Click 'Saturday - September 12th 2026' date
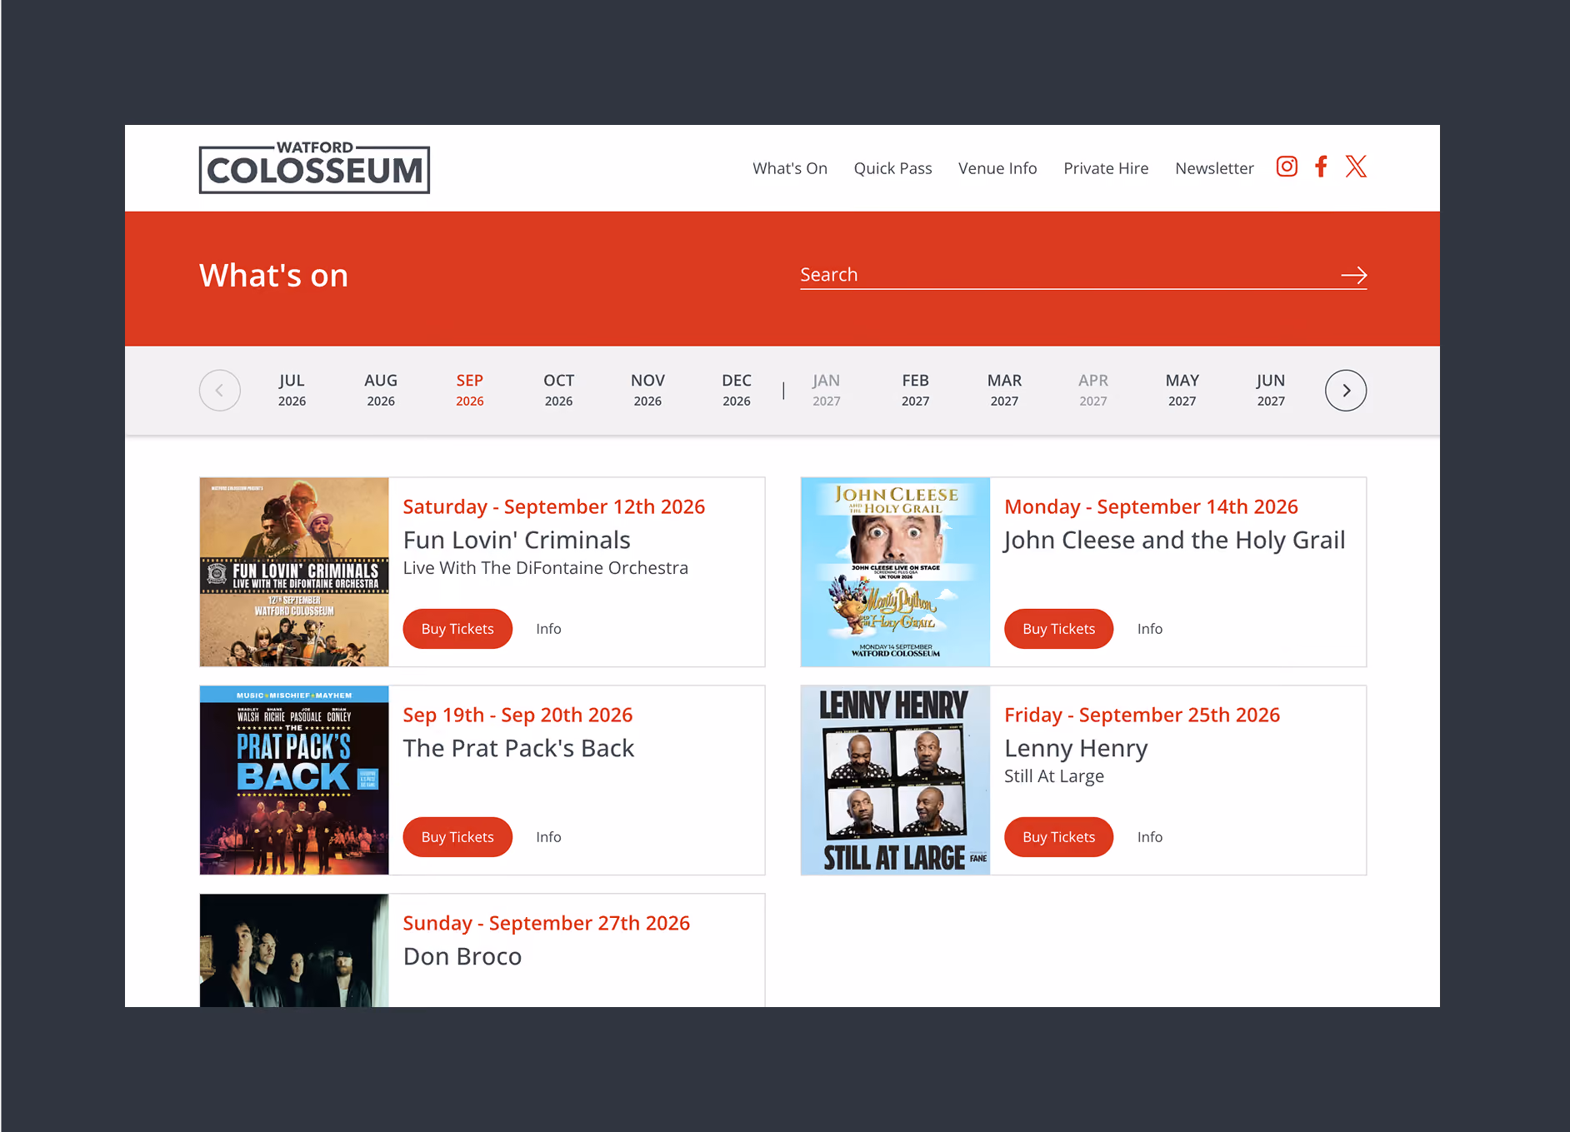The width and height of the screenshot is (1570, 1132). pos(554,506)
